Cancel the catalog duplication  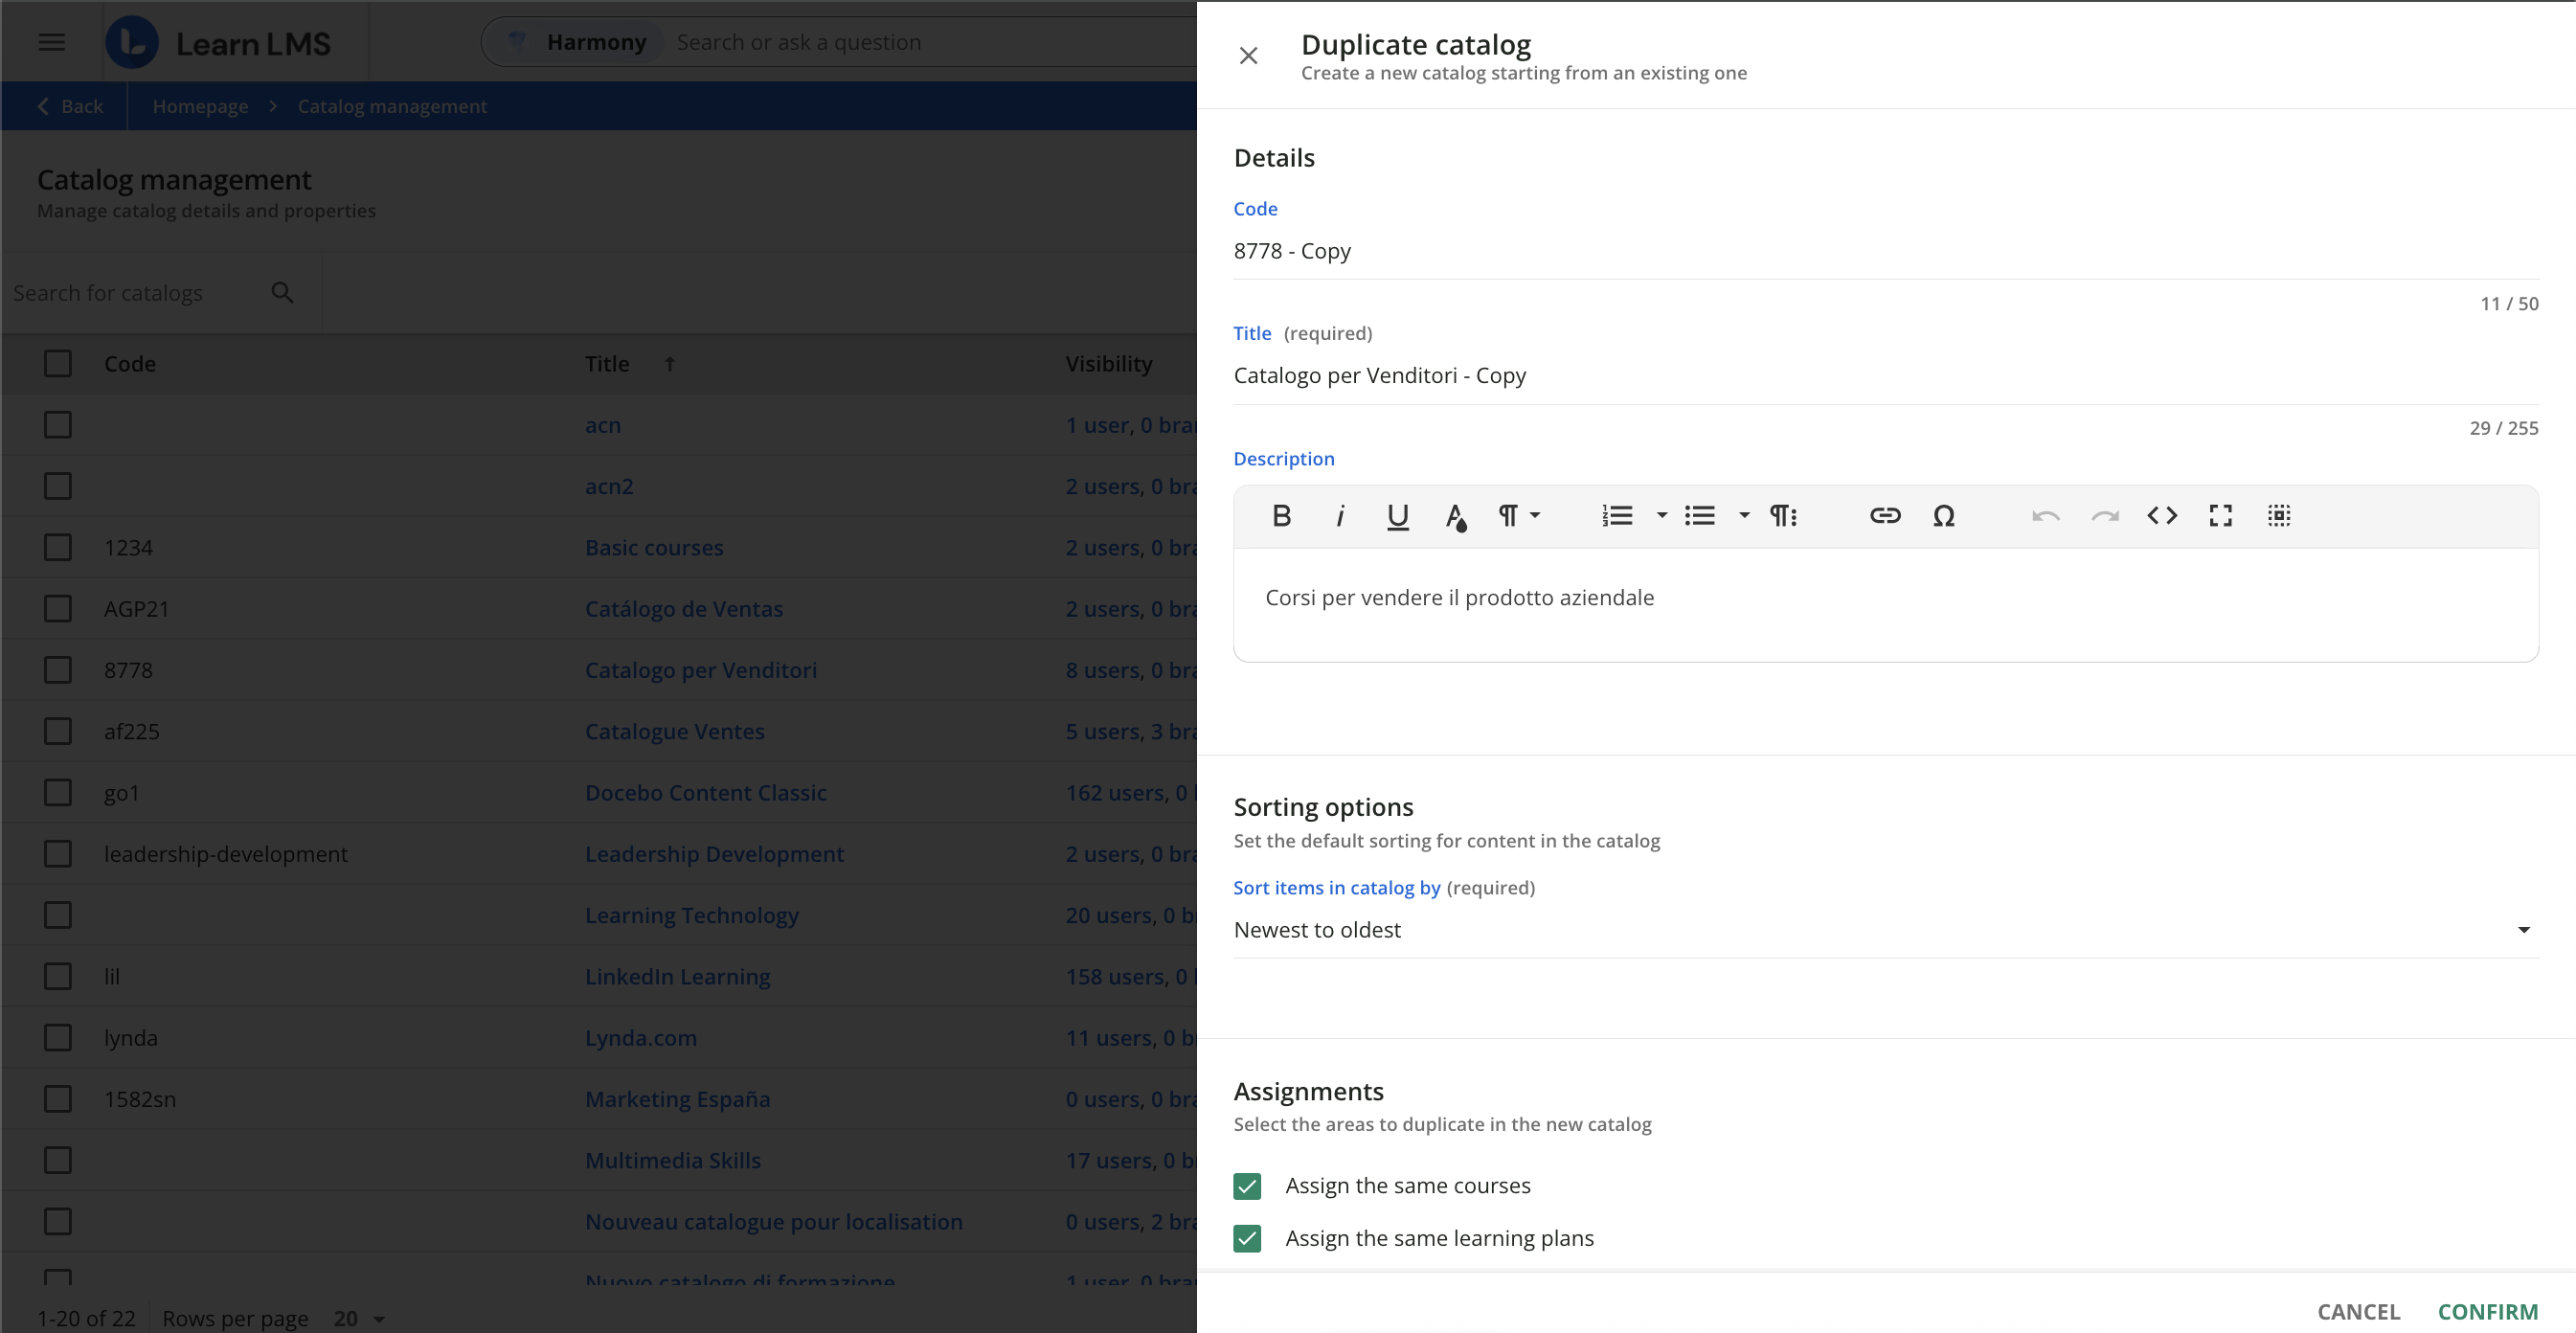click(x=2358, y=1312)
